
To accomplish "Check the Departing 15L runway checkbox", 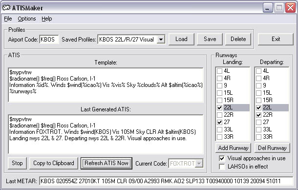I will point(258,93).
